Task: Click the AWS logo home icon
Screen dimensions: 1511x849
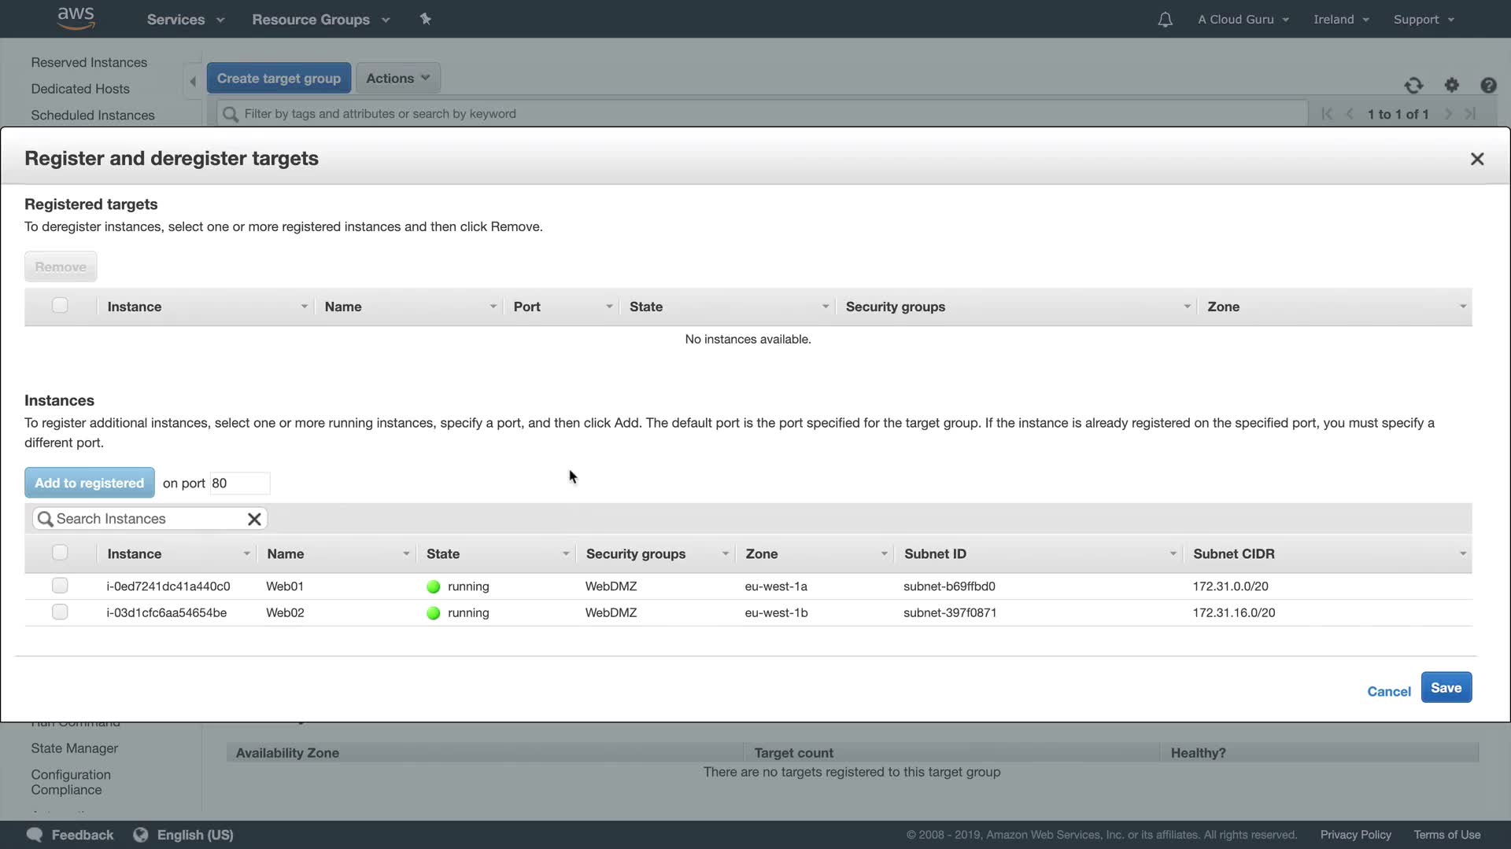Action: pyautogui.click(x=76, y=17)
